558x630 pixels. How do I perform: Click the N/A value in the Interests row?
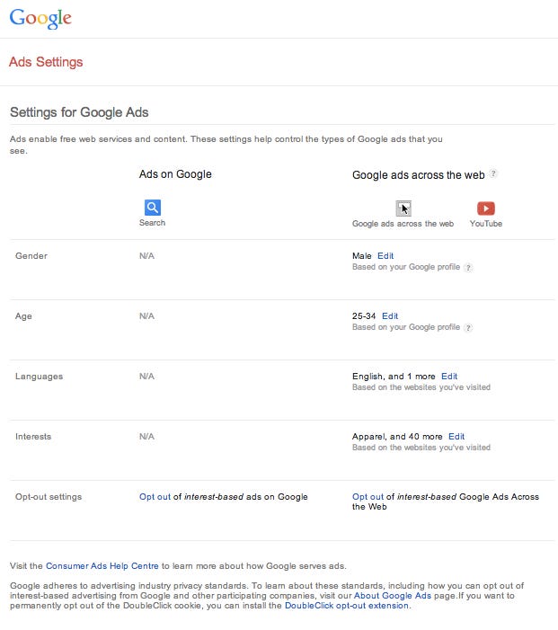click(146, 437)
